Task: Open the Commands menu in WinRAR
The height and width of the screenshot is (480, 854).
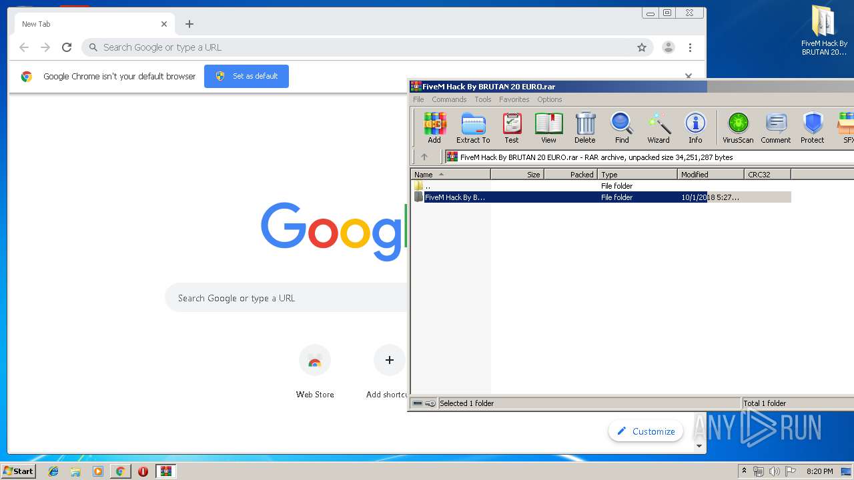Action: click(x=449, y=99)
